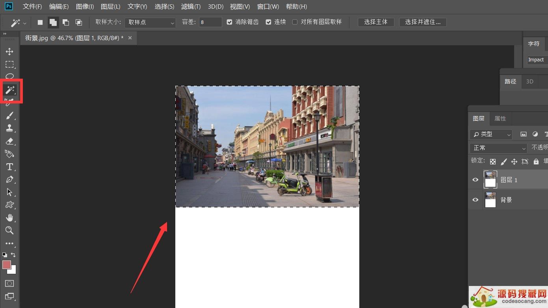Select the Horizontal Type tool
Image resolution: width=548 pixels, height=308 pixels.
pyautogui.click(x=10, y=166)
